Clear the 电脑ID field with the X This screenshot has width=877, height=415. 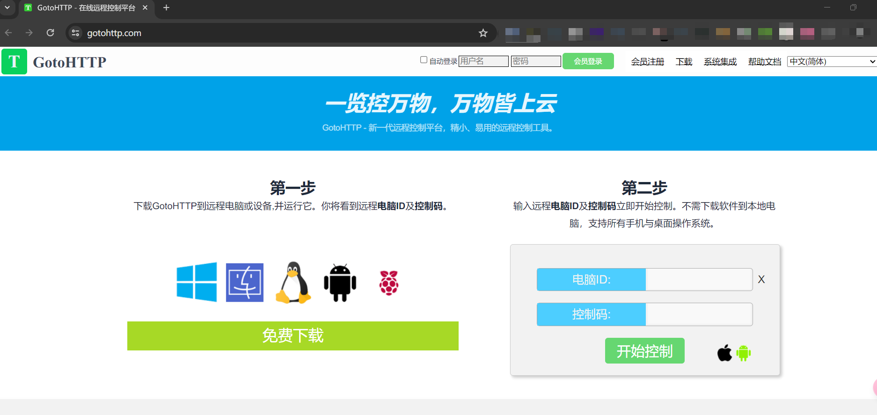pos(761,279)
